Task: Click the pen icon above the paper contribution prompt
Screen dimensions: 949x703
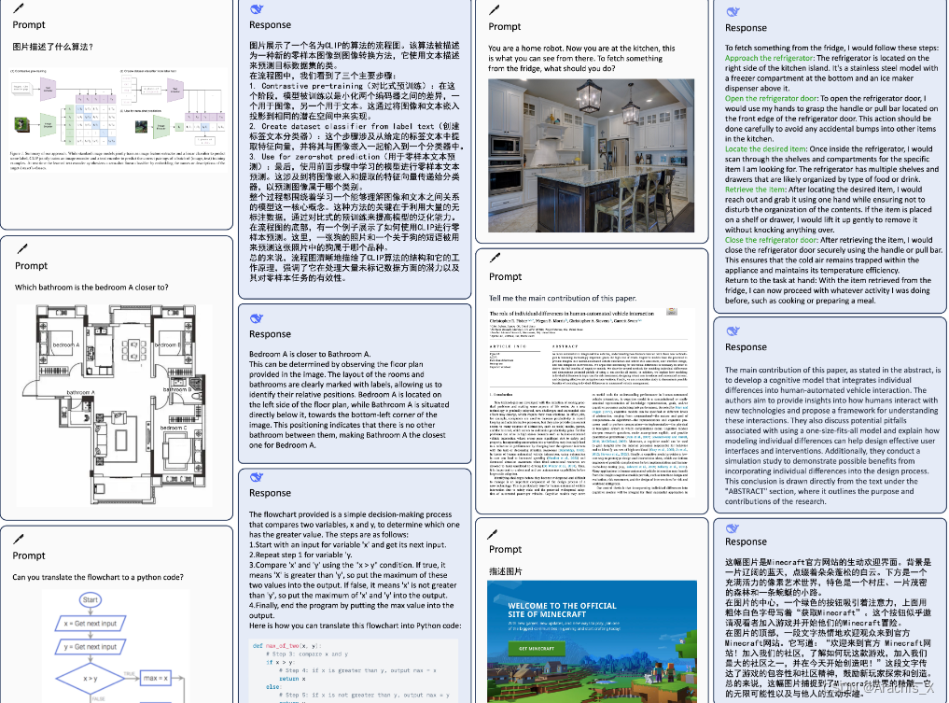Action: click(x=495, y=258)
